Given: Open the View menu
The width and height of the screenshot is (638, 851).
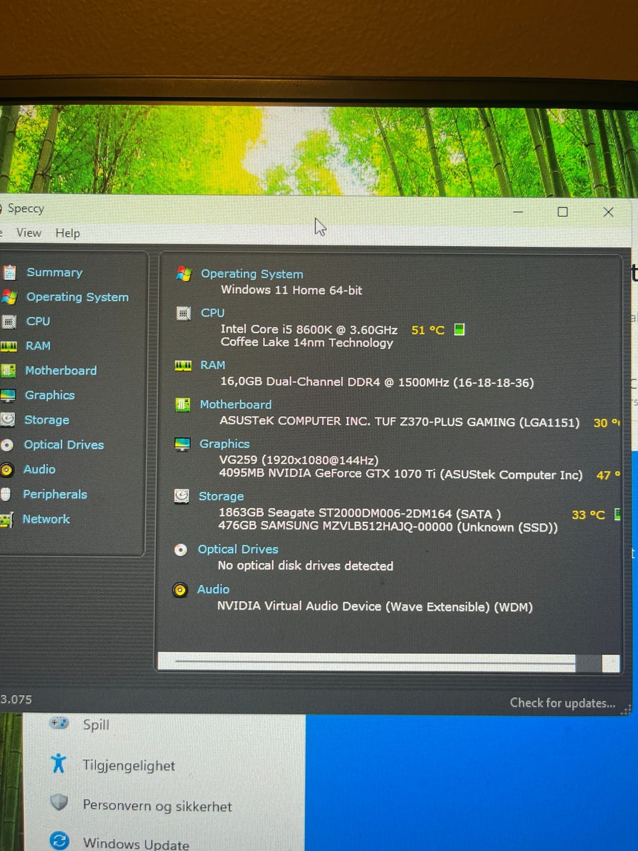Looking at the screenshot, I should coord(29,233).
